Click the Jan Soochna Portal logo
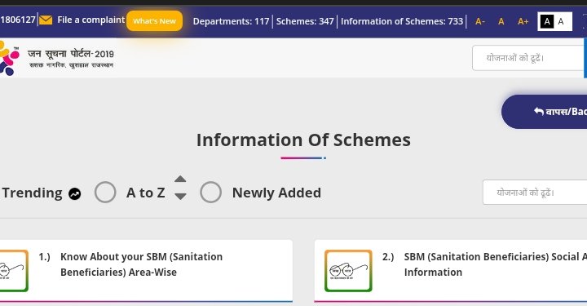The width and height of the screenshot is (587, 306). coord(9,58)
